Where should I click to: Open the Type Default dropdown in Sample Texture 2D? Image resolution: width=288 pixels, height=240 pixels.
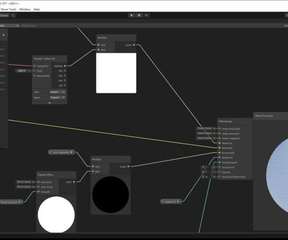[x=58, y=92]
